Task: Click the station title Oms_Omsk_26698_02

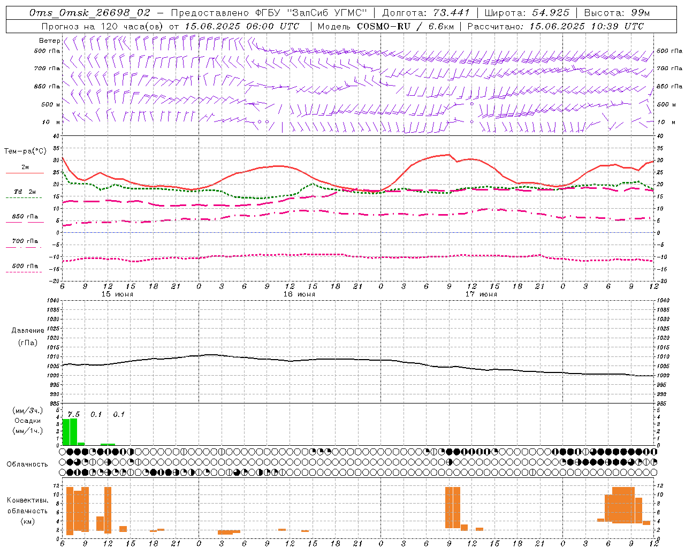Action: (90, 13)
